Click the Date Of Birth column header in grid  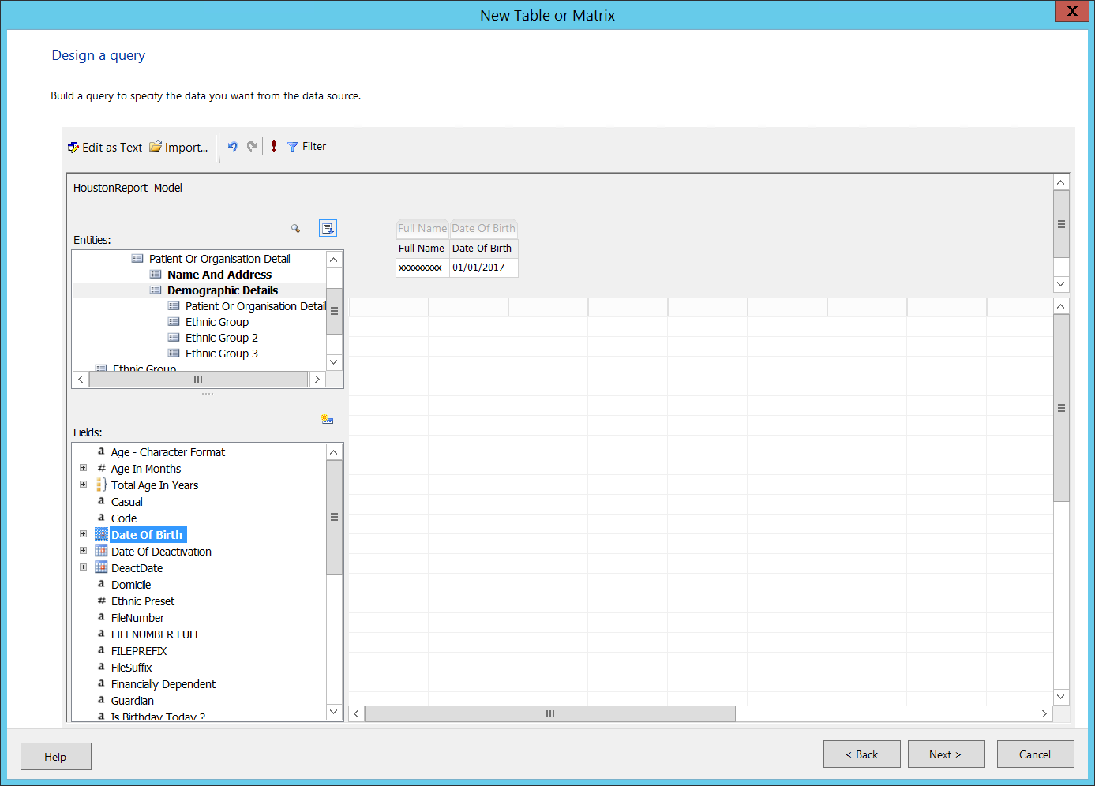click(483, 248)
